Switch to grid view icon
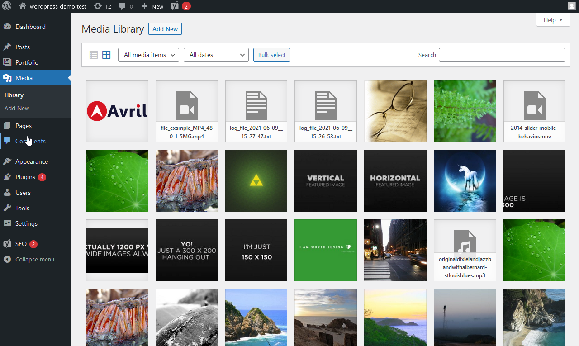 (x=106, y=55)
